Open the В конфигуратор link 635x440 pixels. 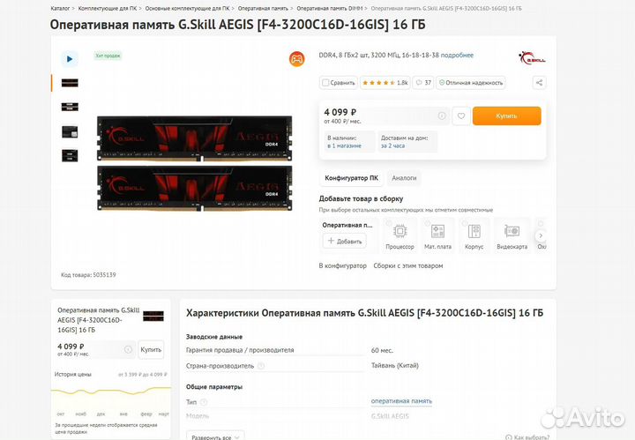coord(342,265)
